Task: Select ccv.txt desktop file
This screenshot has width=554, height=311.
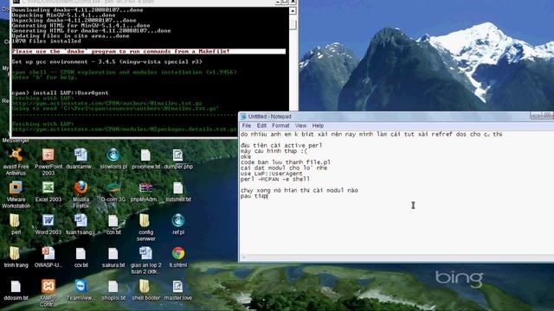Action: [x=81, y=253]
